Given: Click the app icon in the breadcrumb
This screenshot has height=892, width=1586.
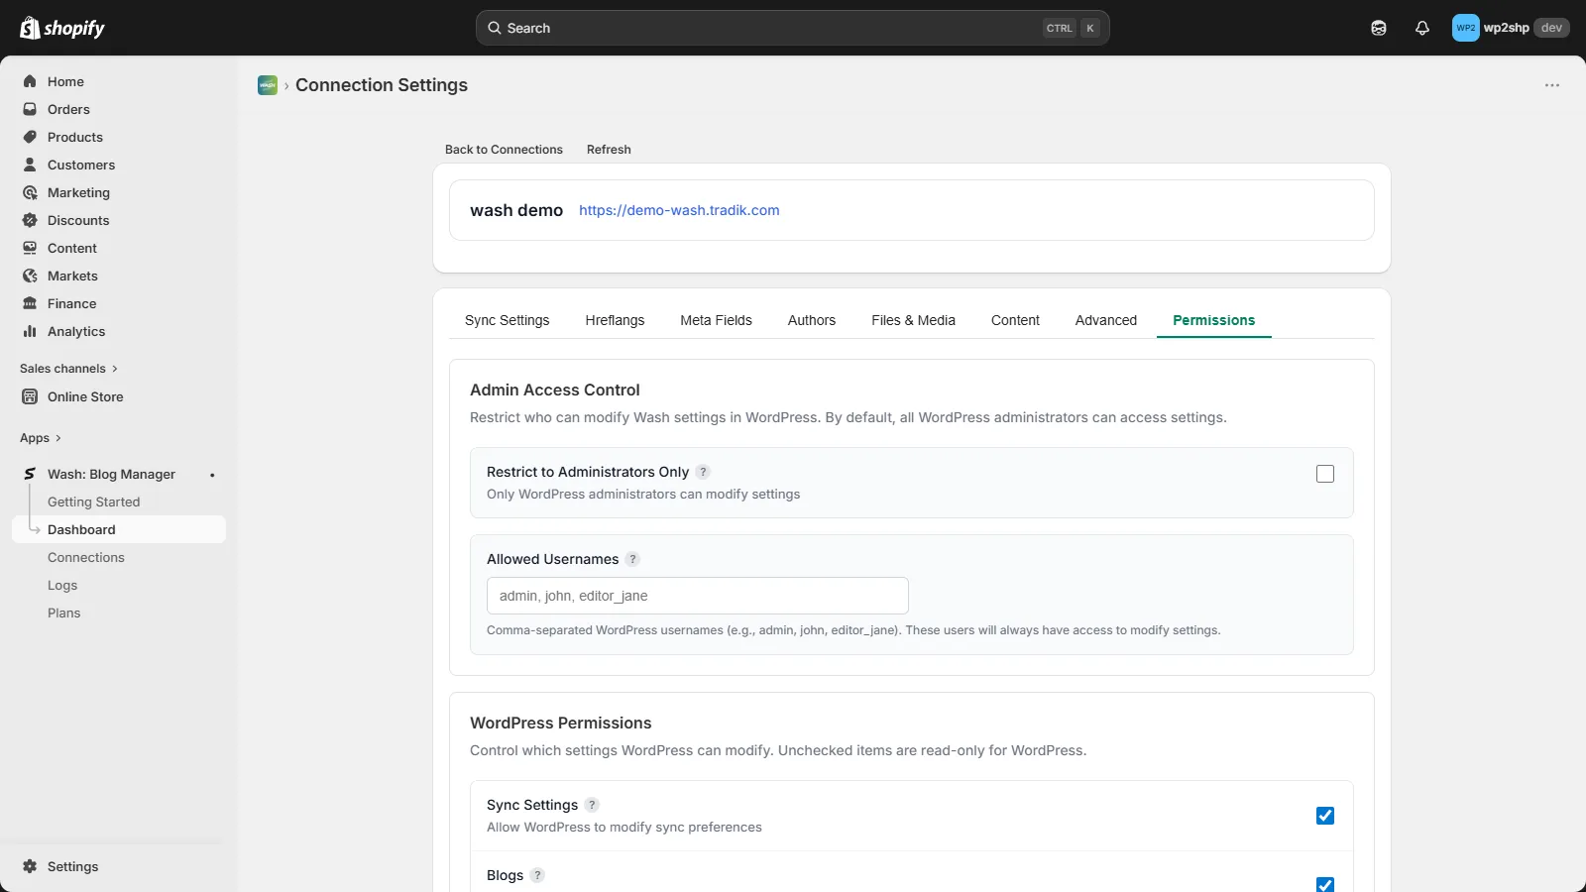Looking at the screenshot, I should pos(268,85).
